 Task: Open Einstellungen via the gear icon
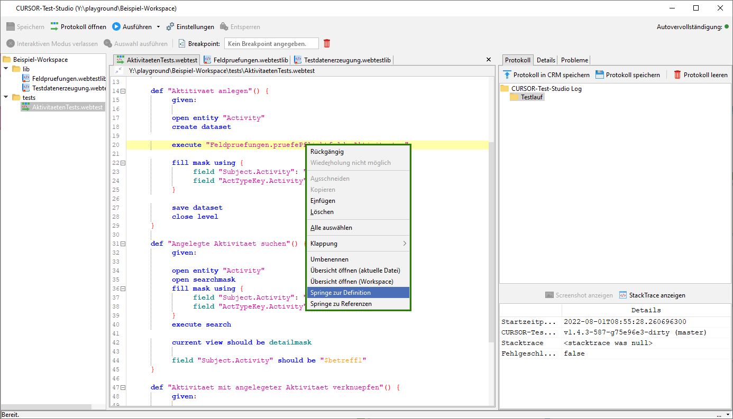pyautogui.click(x=170, y=26)
